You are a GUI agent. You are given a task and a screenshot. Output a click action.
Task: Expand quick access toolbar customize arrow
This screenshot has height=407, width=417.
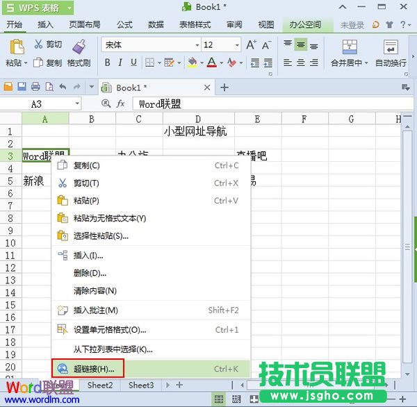coord(92,87)
